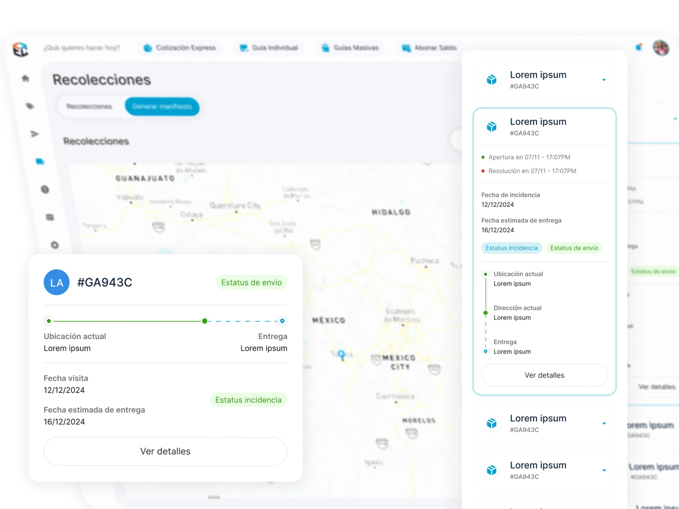Screen dimensions: 679x509
Task: Click package icon in the expanded highlighted card
Action: point(491,127)
